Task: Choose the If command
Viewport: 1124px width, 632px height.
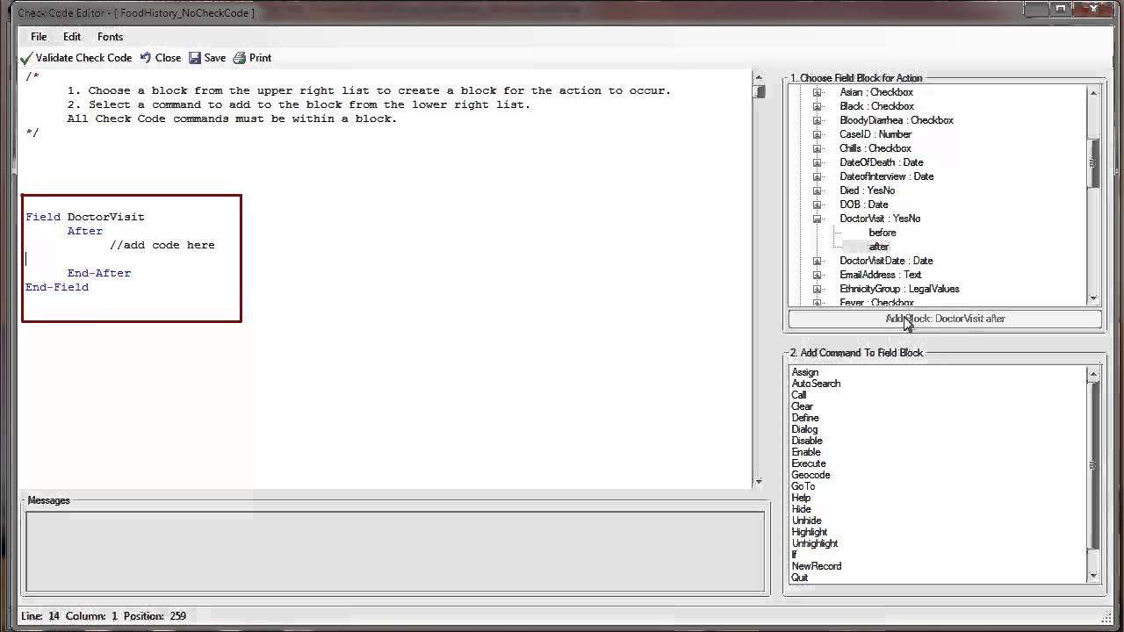Action: click(x=794, y=555)
